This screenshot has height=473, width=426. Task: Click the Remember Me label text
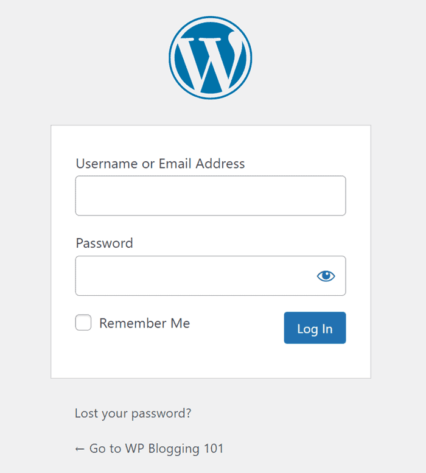(144, 323)
